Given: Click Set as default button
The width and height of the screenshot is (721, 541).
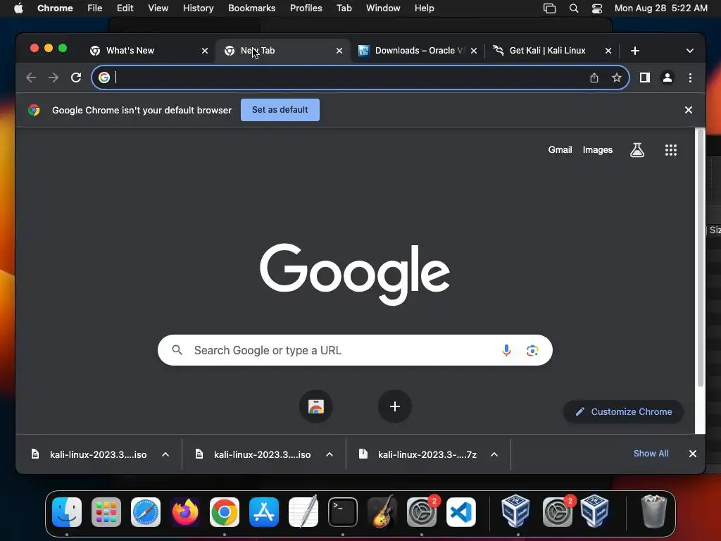Looking at the screenshot, I should [280, 110].
